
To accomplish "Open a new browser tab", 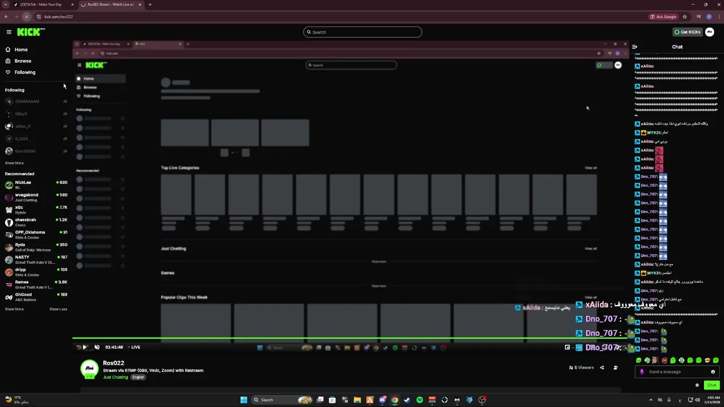I will pos(150,5).
